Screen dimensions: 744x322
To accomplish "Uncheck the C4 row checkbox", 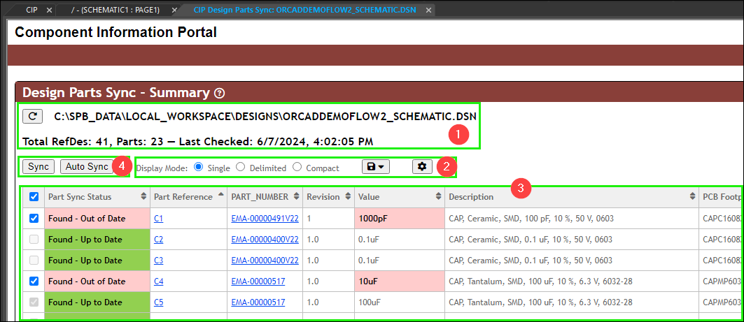I will 34,281.
